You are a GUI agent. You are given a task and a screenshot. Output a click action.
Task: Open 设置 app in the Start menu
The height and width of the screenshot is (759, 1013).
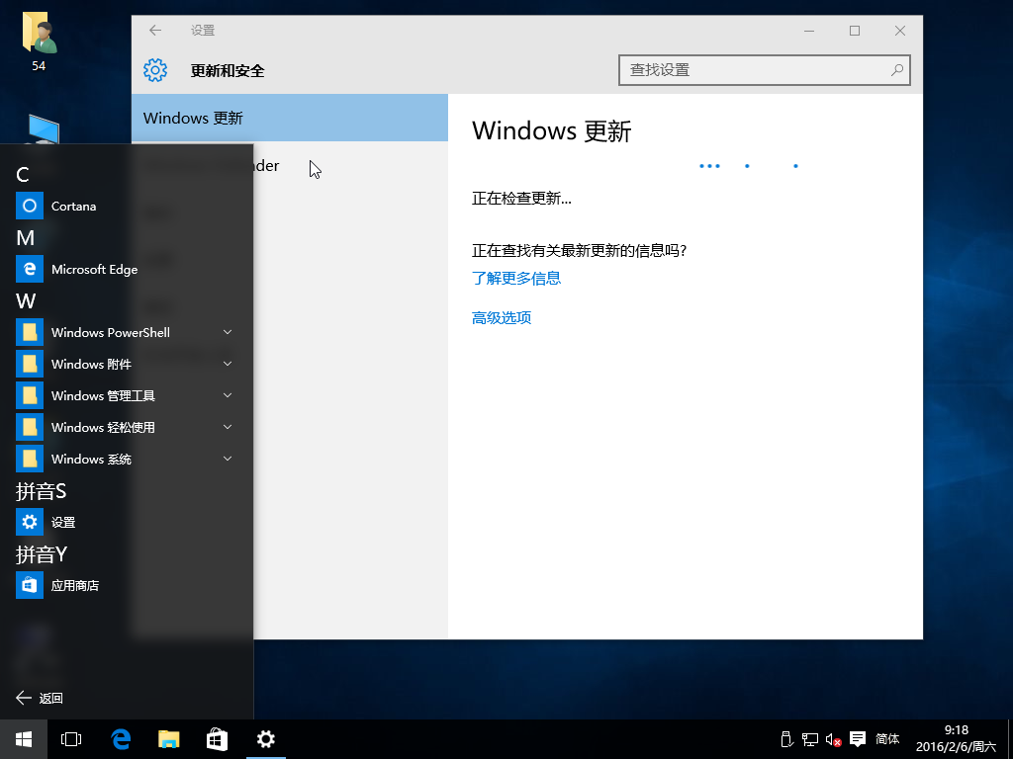[62, 523]
